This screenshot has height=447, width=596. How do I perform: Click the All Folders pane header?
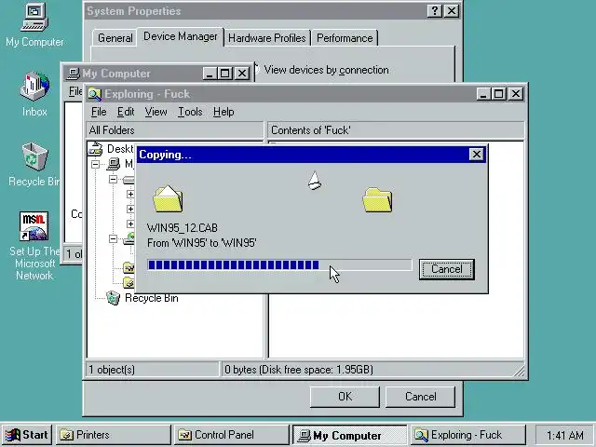(x=174, y=130)
